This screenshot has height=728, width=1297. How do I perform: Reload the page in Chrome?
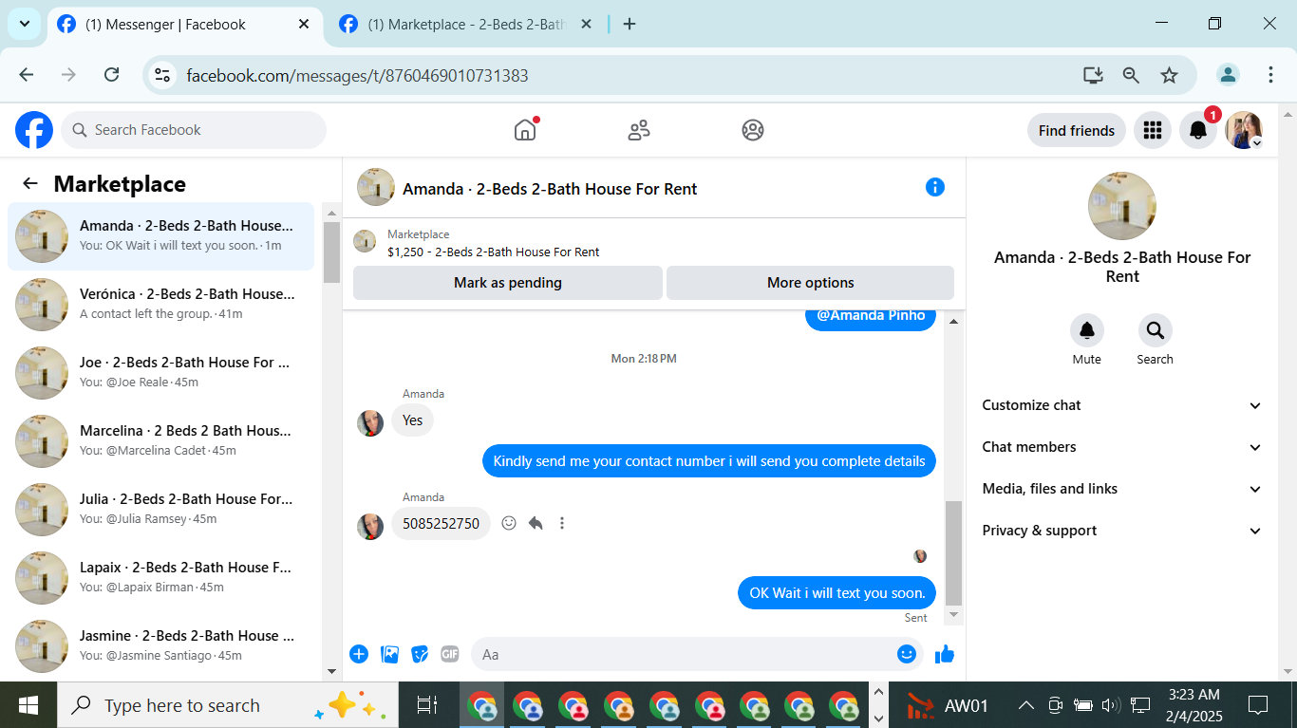[111, 75]
